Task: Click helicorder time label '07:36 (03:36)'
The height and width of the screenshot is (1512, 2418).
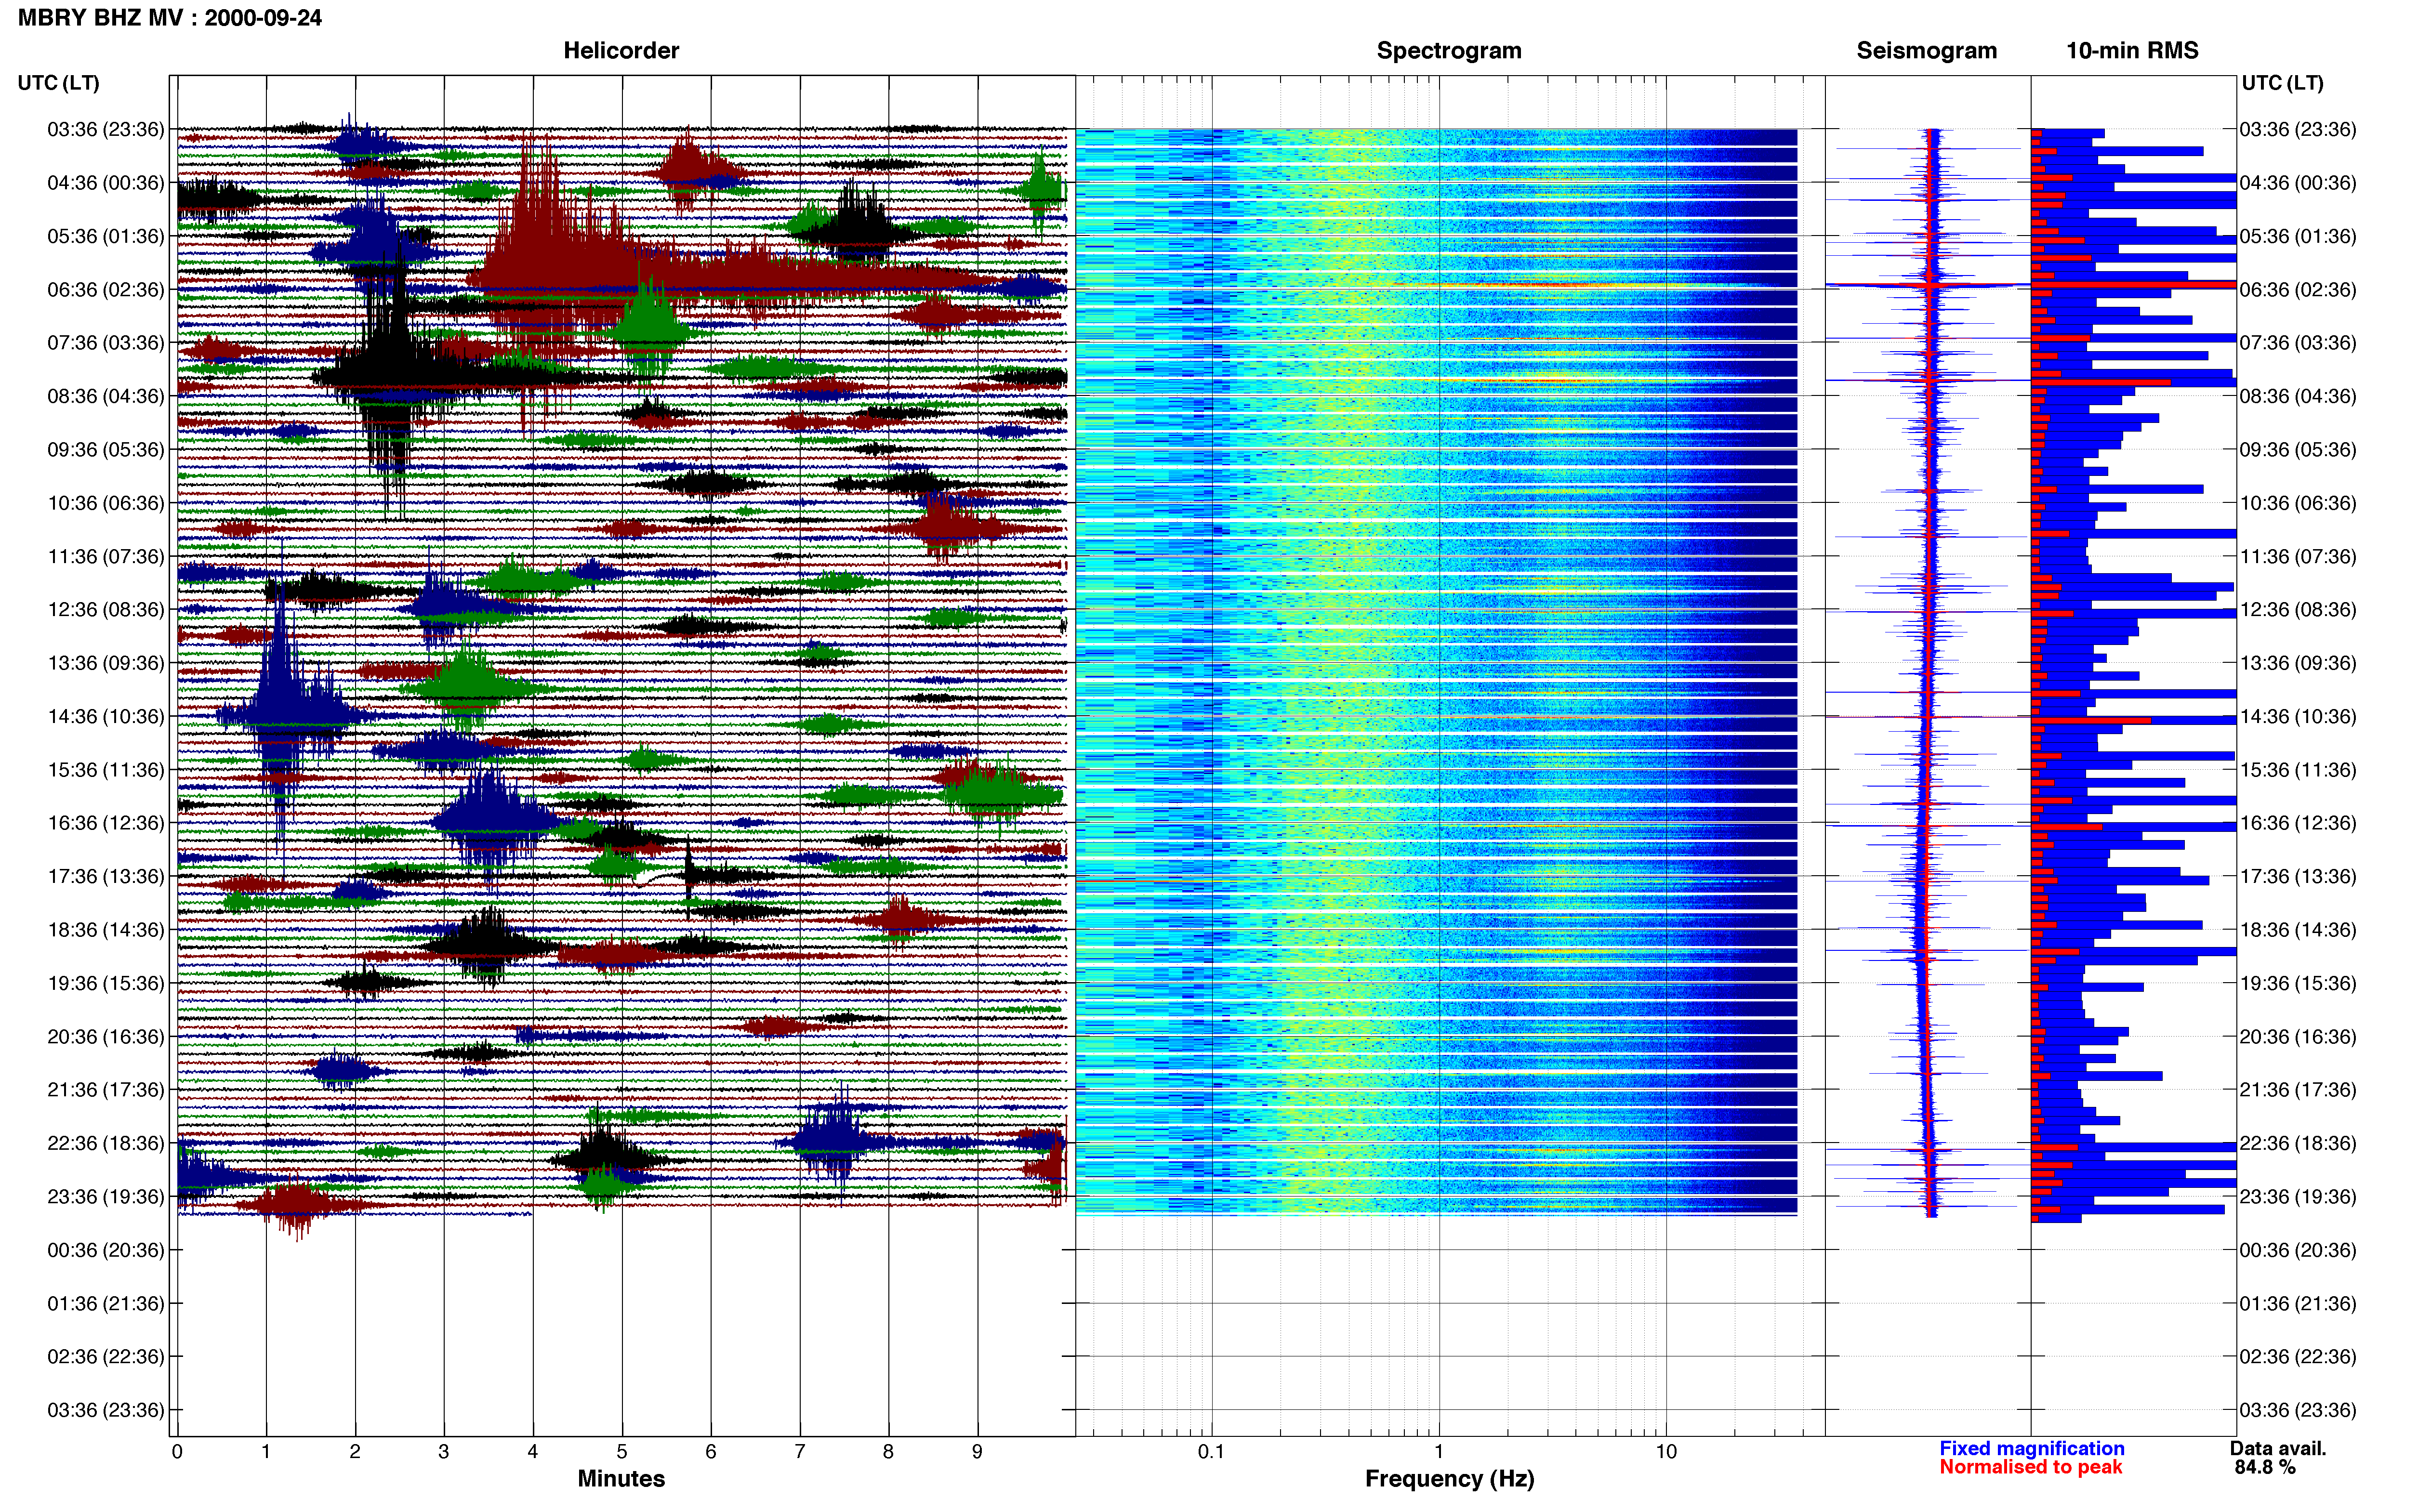Action: (x=106, y=343)
